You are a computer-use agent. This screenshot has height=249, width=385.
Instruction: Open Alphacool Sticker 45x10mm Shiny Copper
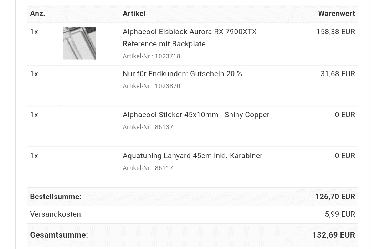click(196, 115)
